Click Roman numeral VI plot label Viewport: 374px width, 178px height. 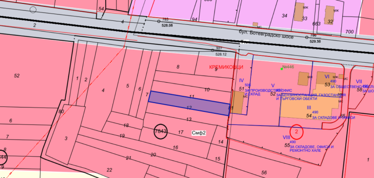pos(327,76)
